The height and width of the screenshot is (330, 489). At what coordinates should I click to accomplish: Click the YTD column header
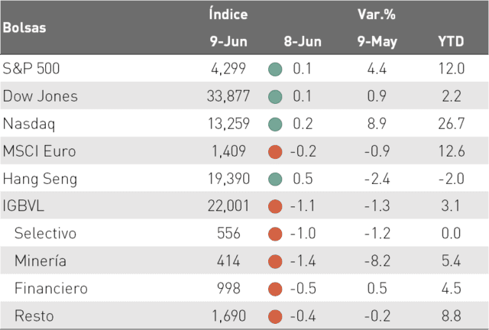click(451, 41)
